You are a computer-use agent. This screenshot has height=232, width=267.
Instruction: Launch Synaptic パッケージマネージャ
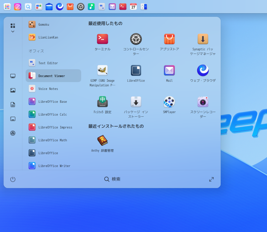(203, 39)
